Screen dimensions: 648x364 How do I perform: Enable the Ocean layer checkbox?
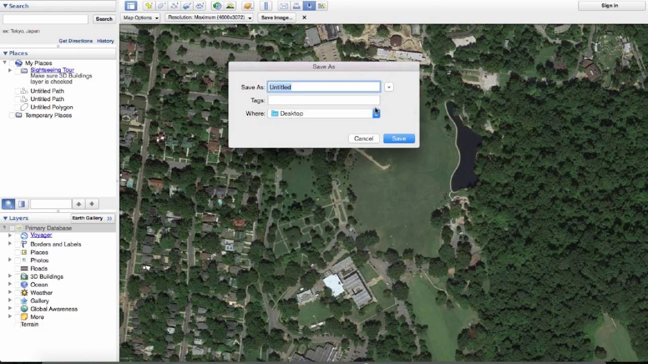pyautogui.click(x=17, y=285)
